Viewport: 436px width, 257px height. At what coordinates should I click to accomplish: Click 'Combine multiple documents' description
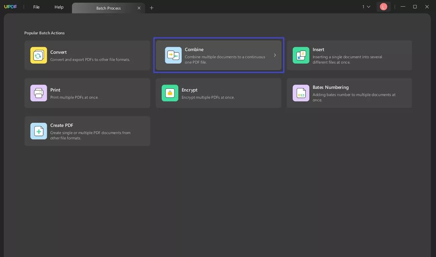click(225, 60)
